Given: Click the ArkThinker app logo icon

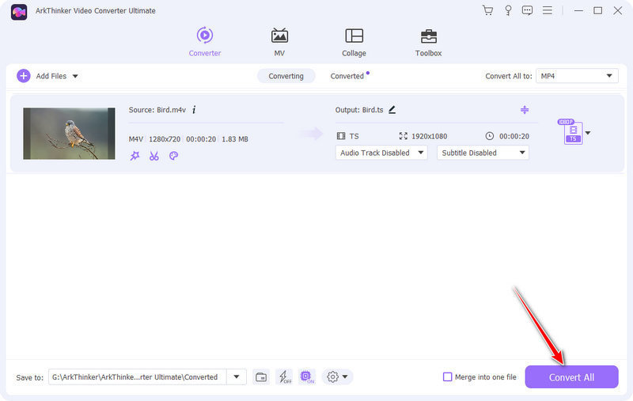Looking at the screenshot, I should coord(19,12).
